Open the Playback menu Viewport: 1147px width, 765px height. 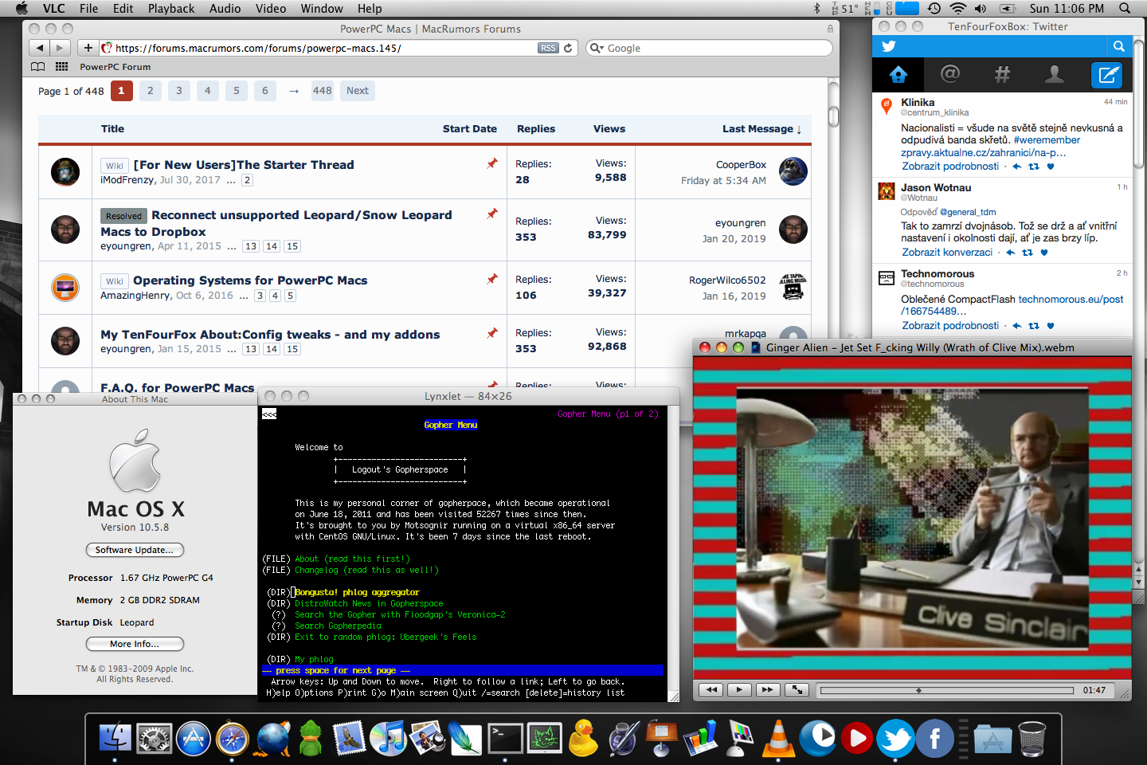click(x=171, y=8)
